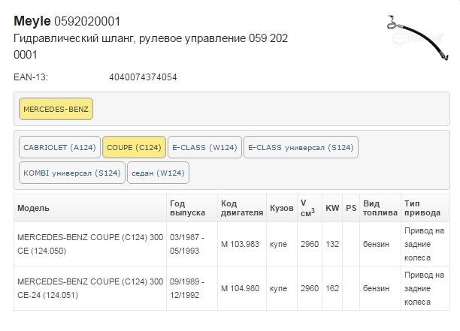Click engine code M 103.983
This screenshot has height=331, width=460.
[x=240, y=244]
